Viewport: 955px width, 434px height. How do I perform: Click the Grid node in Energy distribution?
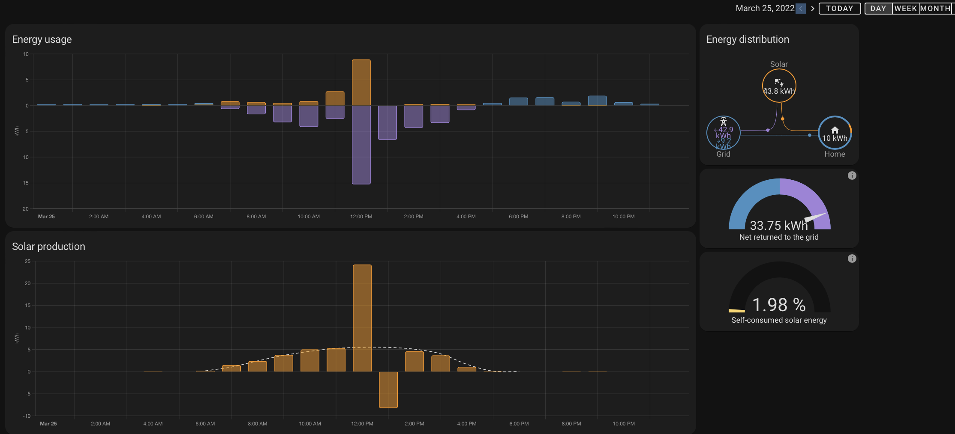click(723, 133)
